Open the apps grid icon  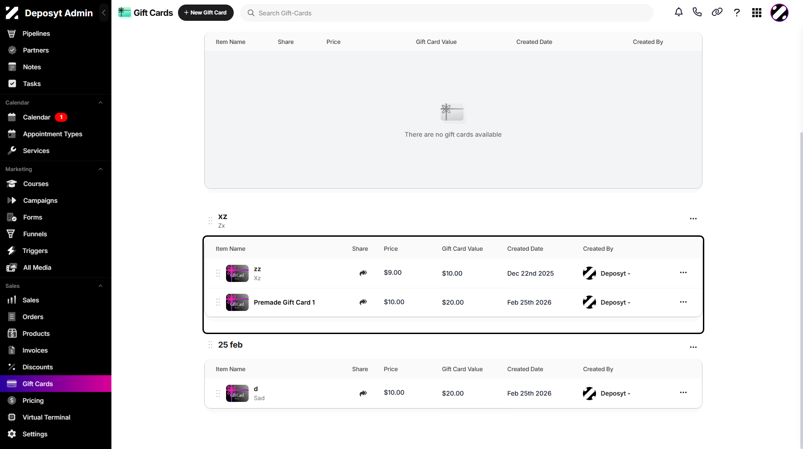(757, 13)
